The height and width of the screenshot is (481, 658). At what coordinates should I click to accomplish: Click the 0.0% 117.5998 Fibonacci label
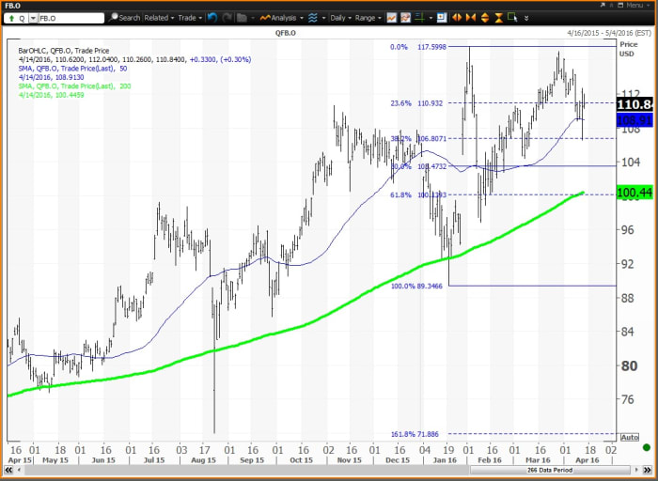tap(418, 47)
